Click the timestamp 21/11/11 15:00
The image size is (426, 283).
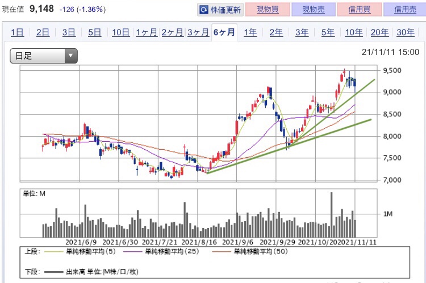(x=390, y=52)
